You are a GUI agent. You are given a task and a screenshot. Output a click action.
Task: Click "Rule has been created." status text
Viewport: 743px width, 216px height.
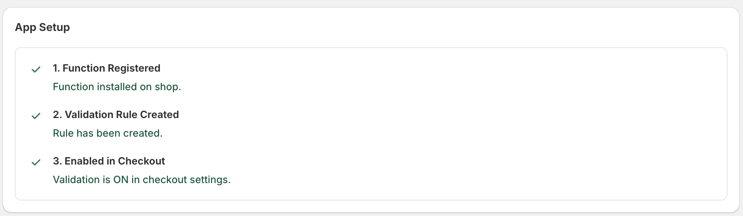(108, 133)
